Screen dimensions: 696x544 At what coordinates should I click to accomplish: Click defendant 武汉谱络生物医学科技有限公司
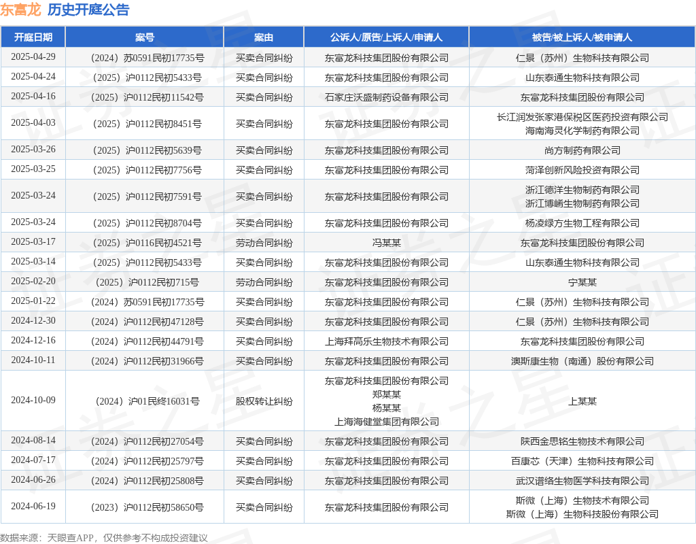[582, 481]
